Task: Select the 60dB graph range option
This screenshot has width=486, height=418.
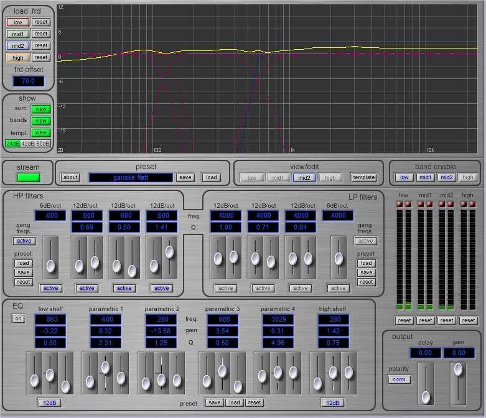Action: click(x=43, y=144)
